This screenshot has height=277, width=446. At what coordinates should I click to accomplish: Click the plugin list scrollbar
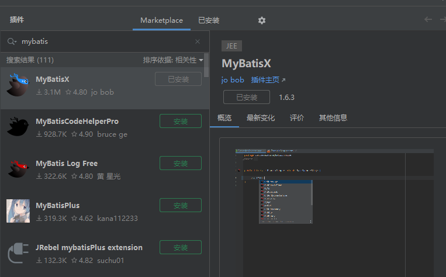[x=206, y=65]
